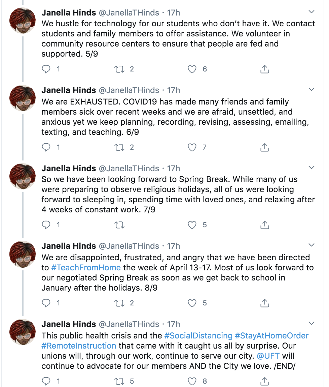Open more options chevron on 5/9 tweet
The image size is (329, 387).
tap(312, 12)
